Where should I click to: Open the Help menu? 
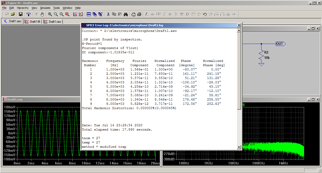point(78,8)
